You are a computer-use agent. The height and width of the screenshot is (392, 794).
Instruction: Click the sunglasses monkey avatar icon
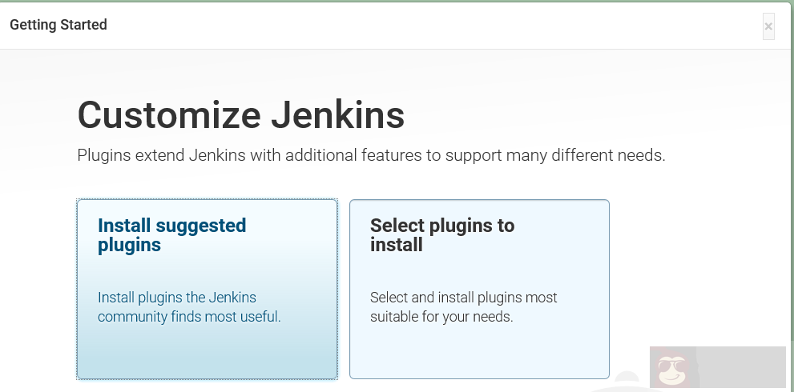tap(673, 368)
